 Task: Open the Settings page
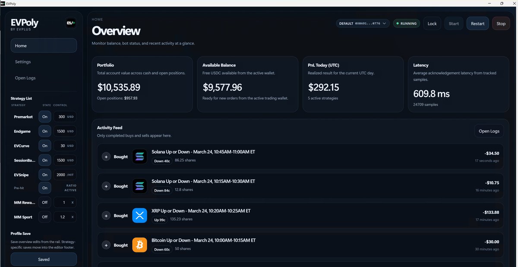[44, 62]
